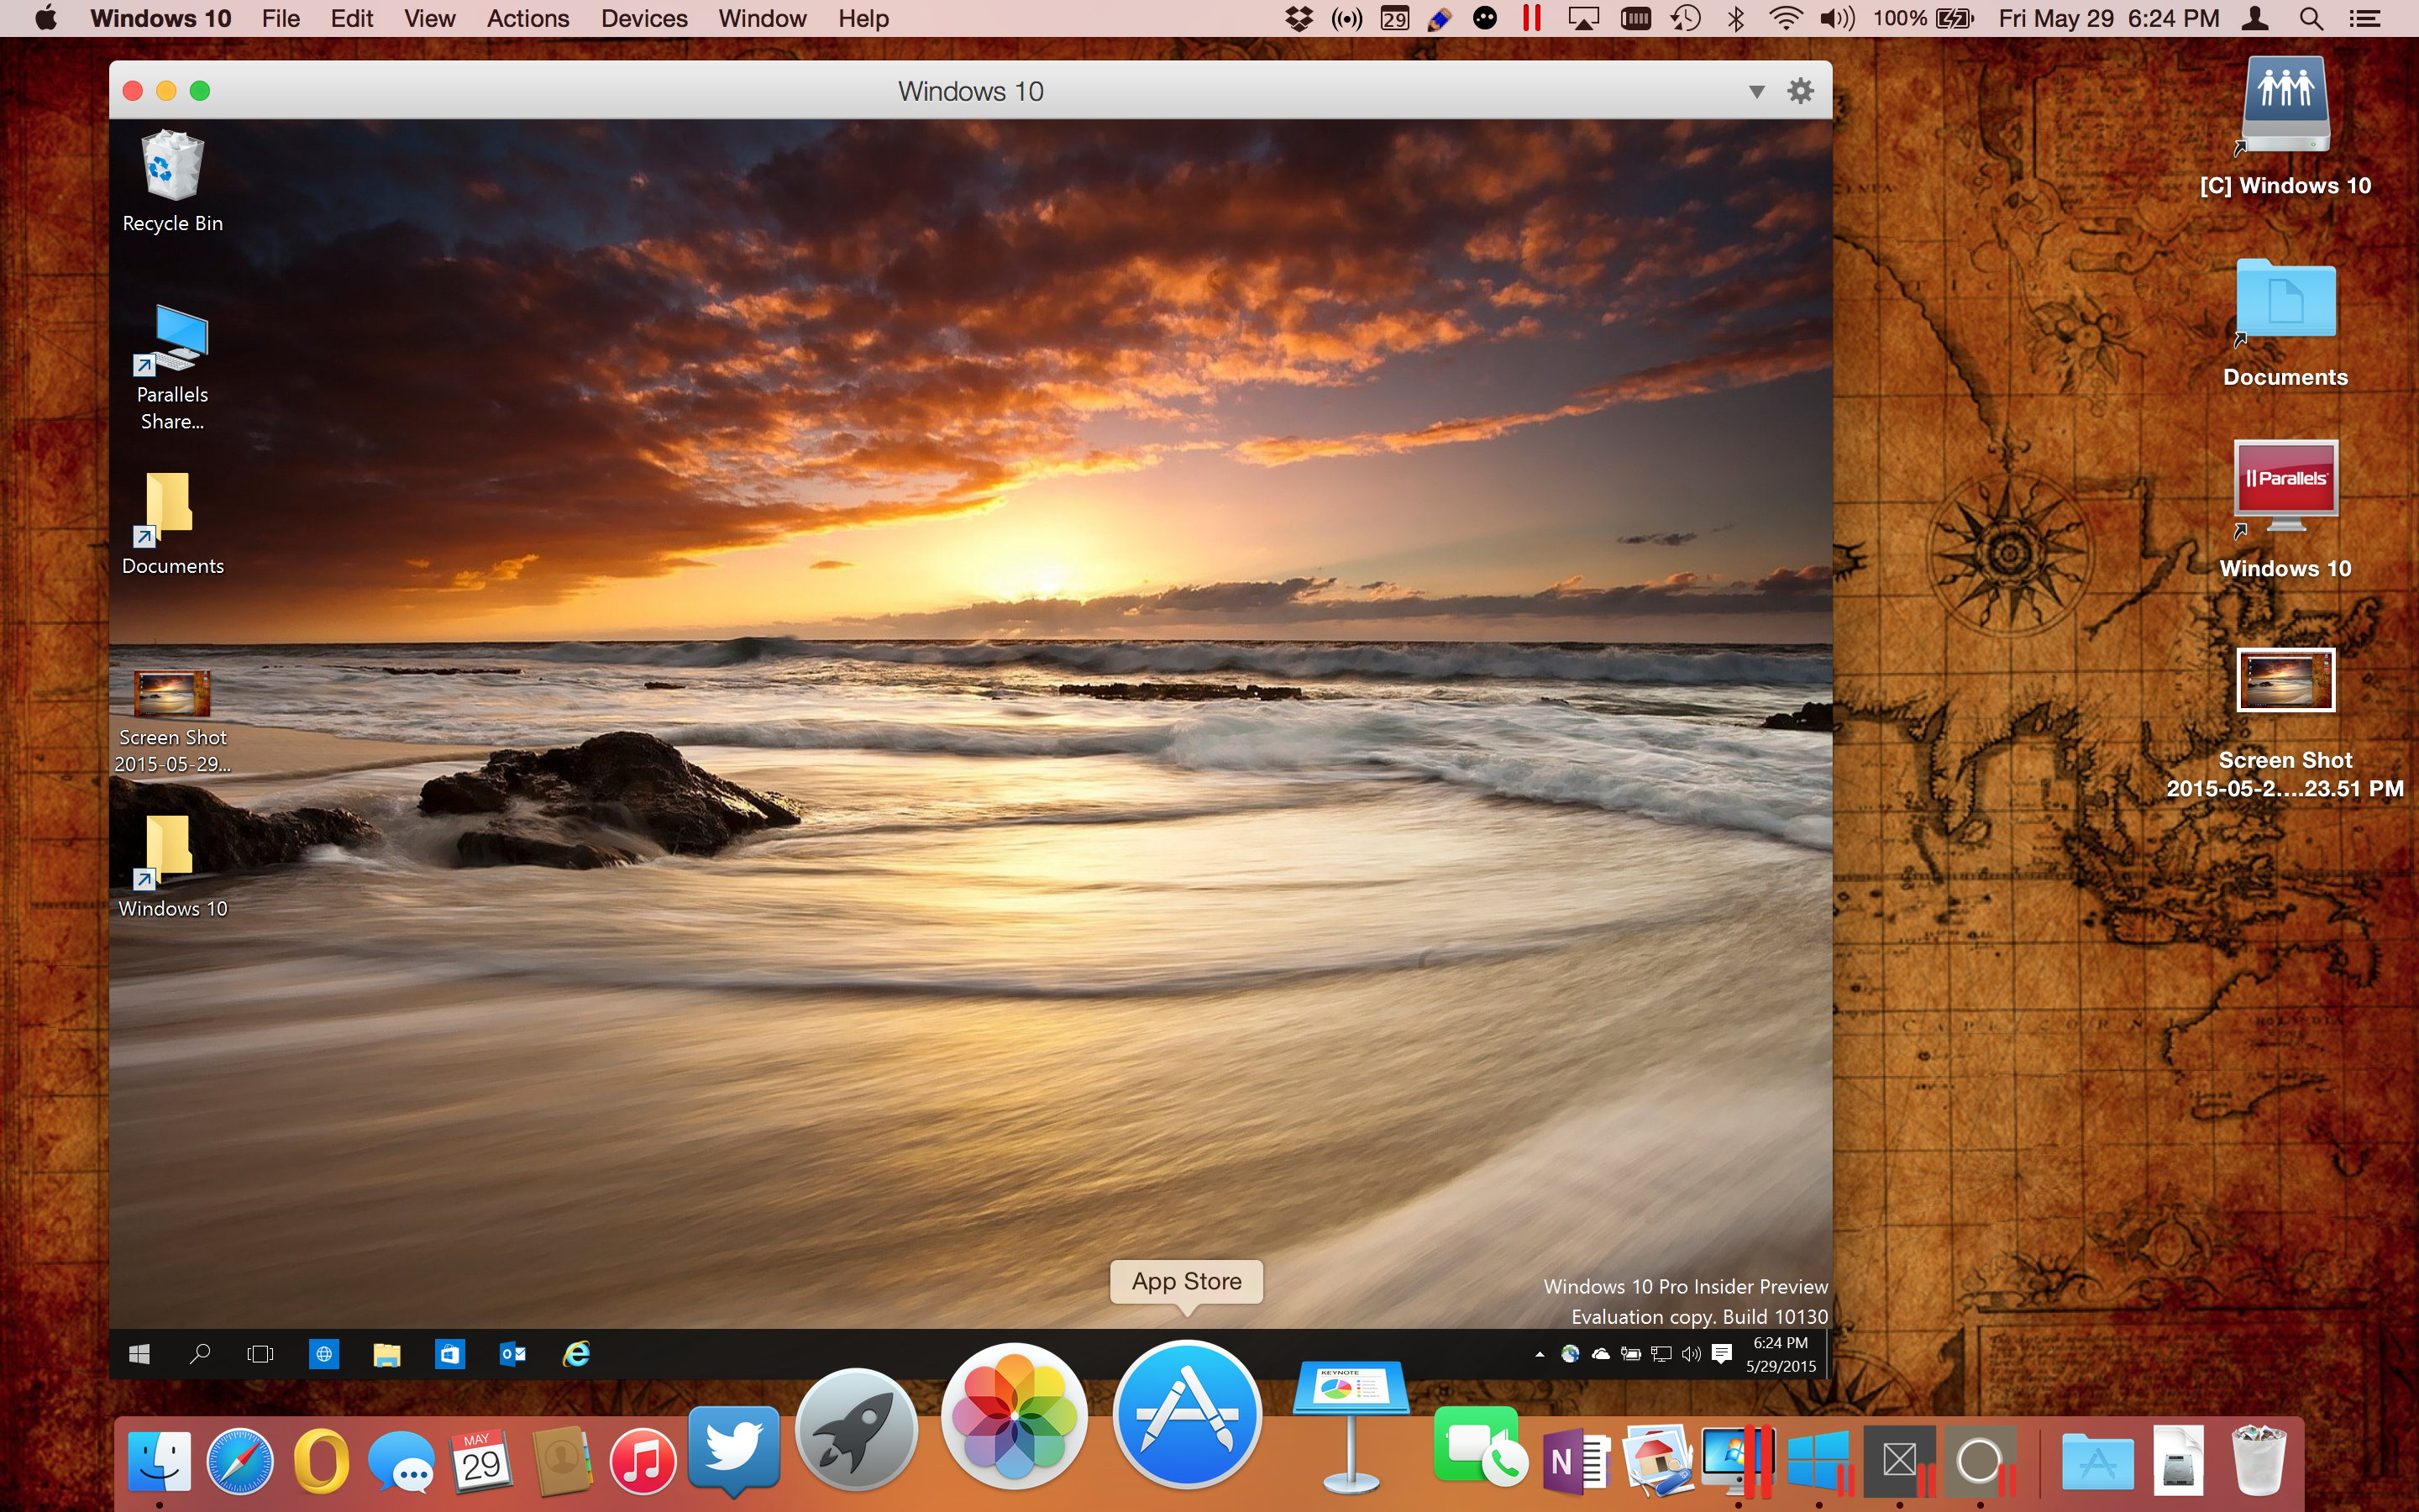Select the Documents folder shortcut inside the Windows desktop
The height and width of the screenshot is (1512, 2419).
(173, 524)
